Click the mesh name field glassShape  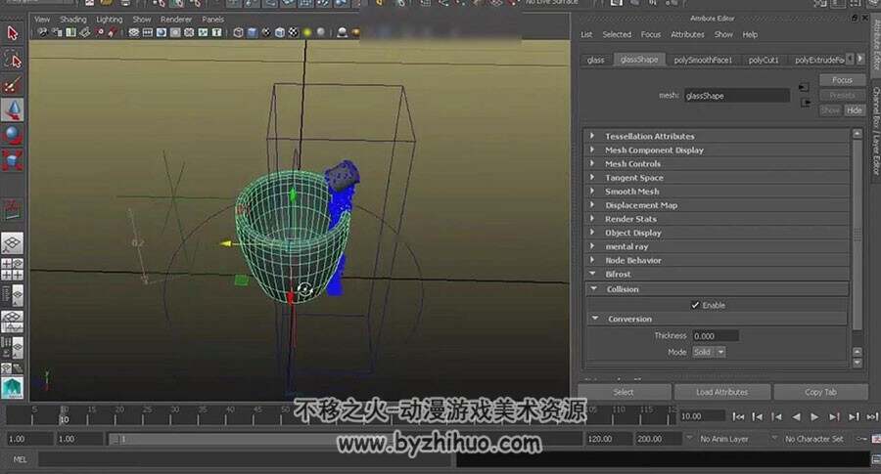coord(736,96)
